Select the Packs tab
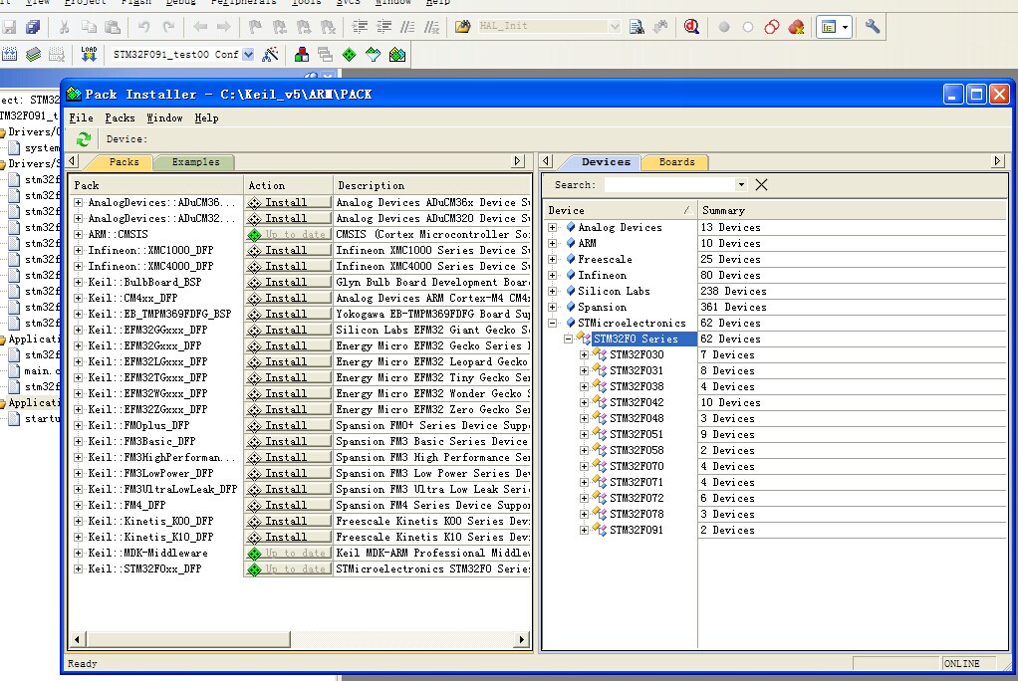This screenshot has height=681, width=1018. [x=124, y=161]
